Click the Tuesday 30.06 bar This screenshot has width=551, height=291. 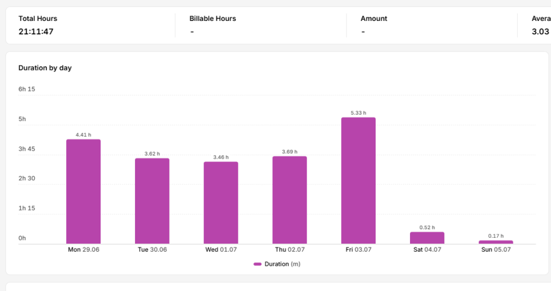pos(152,201)
